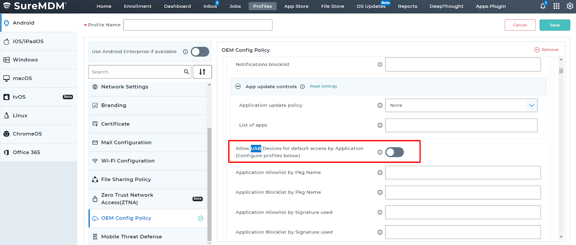Click info icon for Application Allowlist by Pkg Name
This screenshot has height=245, width=576.
380,173
